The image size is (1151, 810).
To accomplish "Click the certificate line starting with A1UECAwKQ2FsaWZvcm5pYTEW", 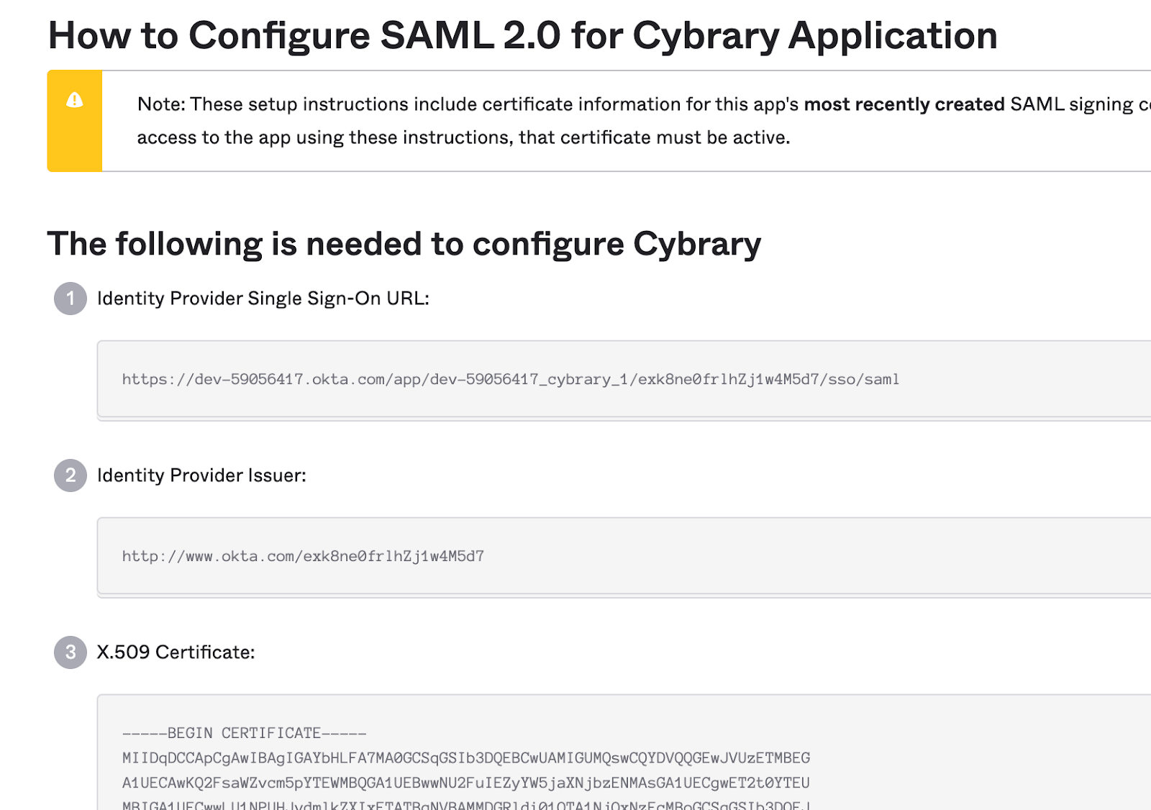I will [466, 783].
